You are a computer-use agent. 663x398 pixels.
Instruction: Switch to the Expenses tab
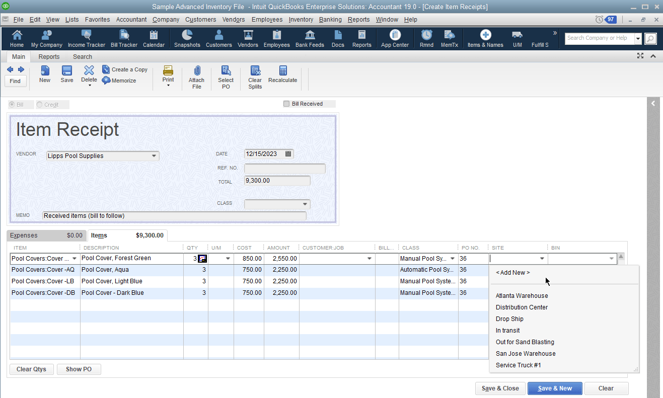[x=46, y=235]
